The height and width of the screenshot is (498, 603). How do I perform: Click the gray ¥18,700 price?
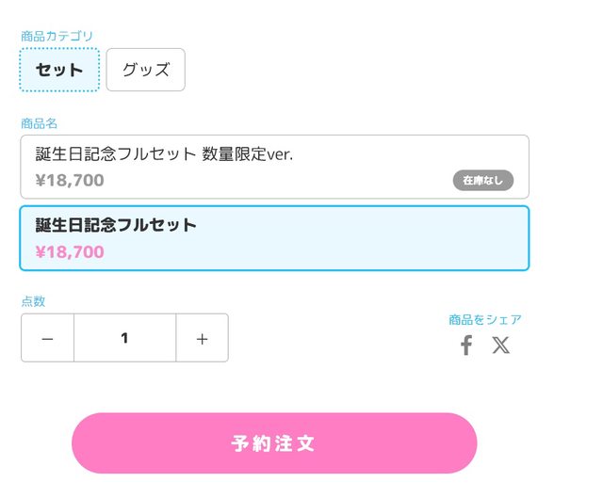[x=70, y=180]
